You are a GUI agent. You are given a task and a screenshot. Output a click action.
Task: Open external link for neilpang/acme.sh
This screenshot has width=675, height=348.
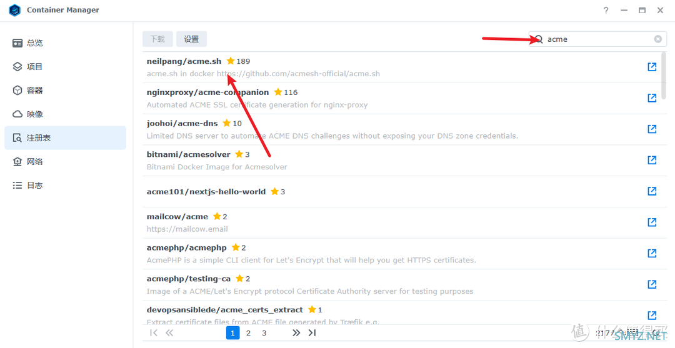pyautogui.click(x=652, y=67)
